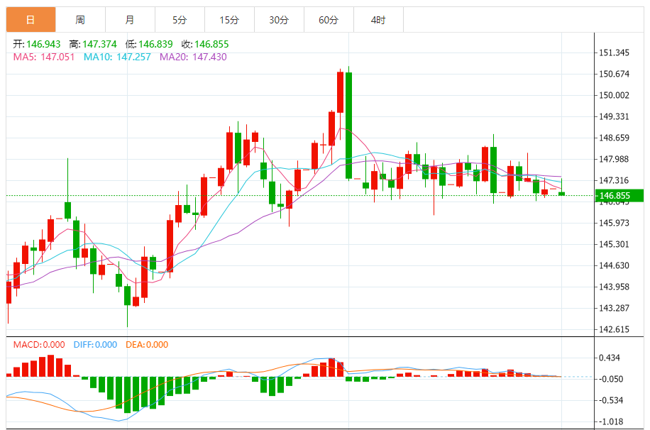This screenshot has height=430, width=650.
Task: Click the 148.659 price axis label
Action: tap(614, 138)
